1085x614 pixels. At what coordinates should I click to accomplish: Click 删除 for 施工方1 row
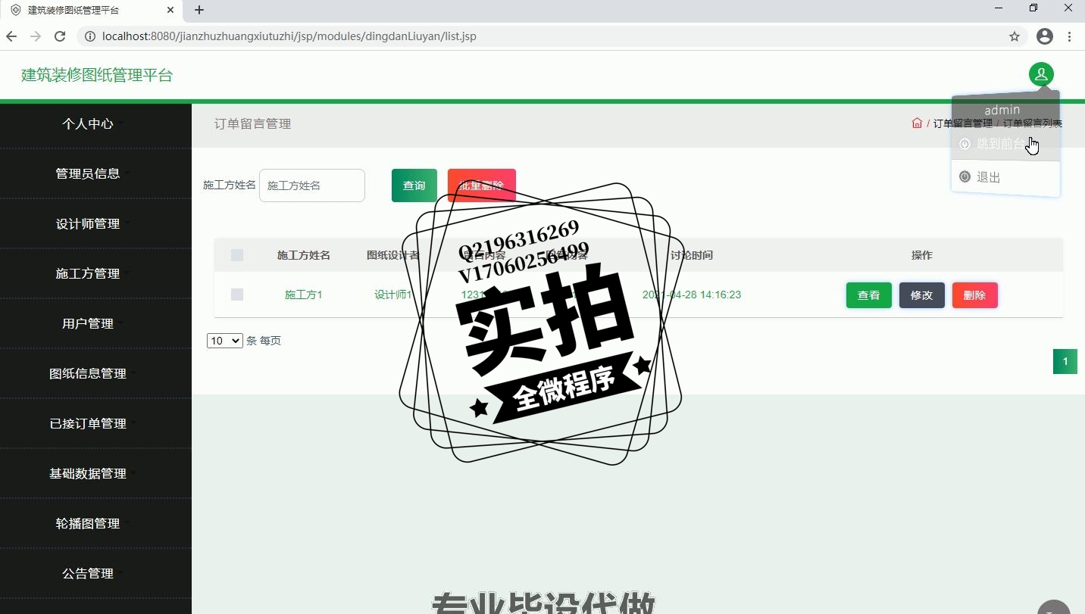[975, 295]
